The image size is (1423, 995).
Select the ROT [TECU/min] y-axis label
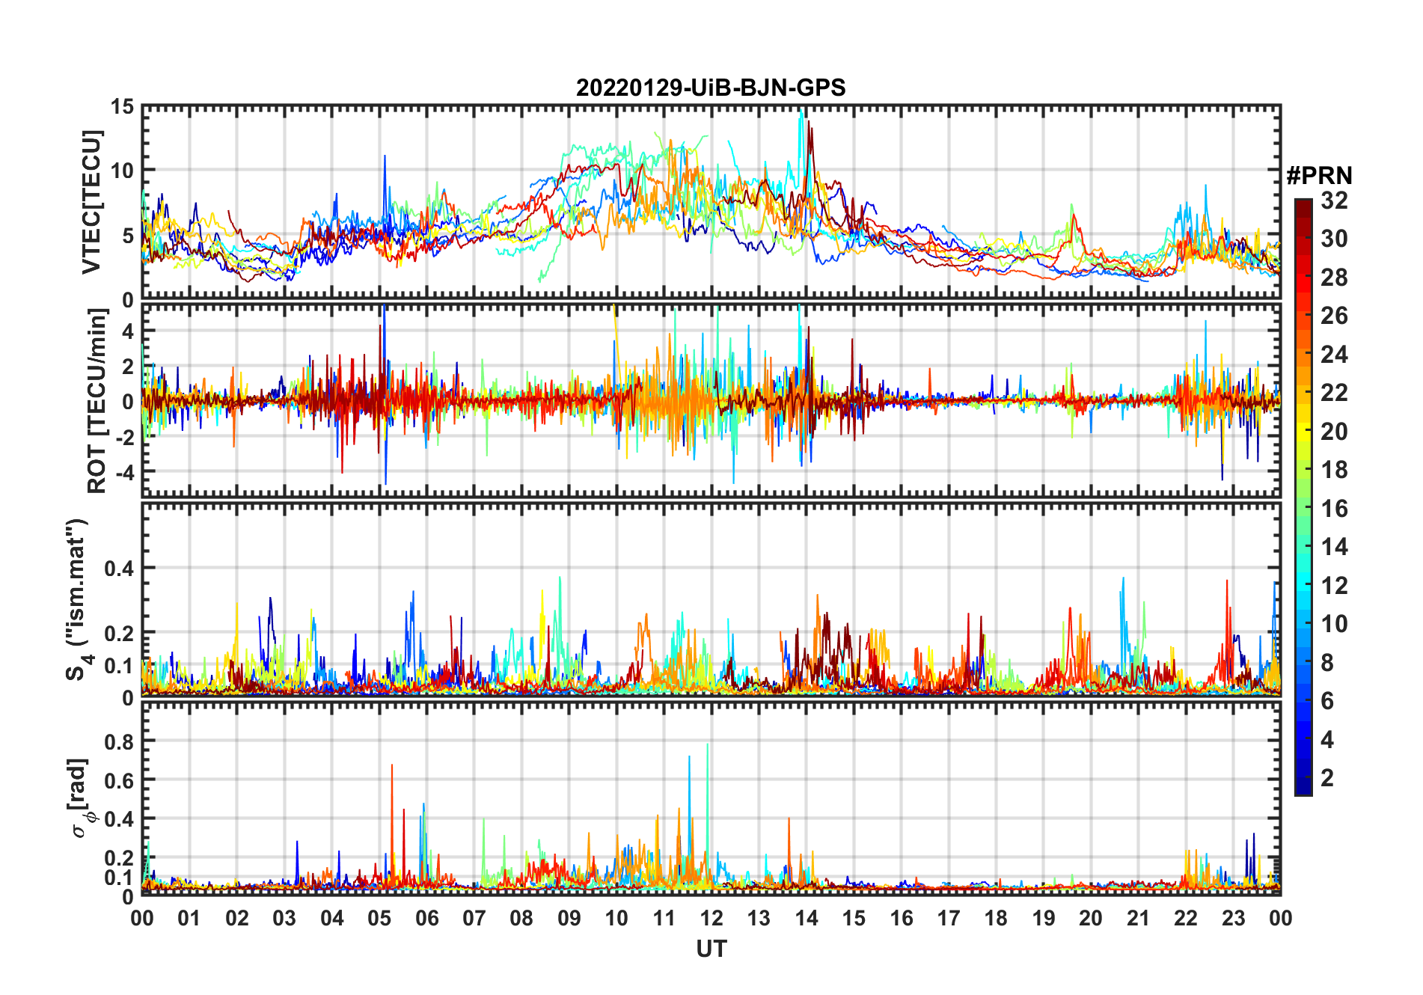pyautogui.click(x=97, y=401)
